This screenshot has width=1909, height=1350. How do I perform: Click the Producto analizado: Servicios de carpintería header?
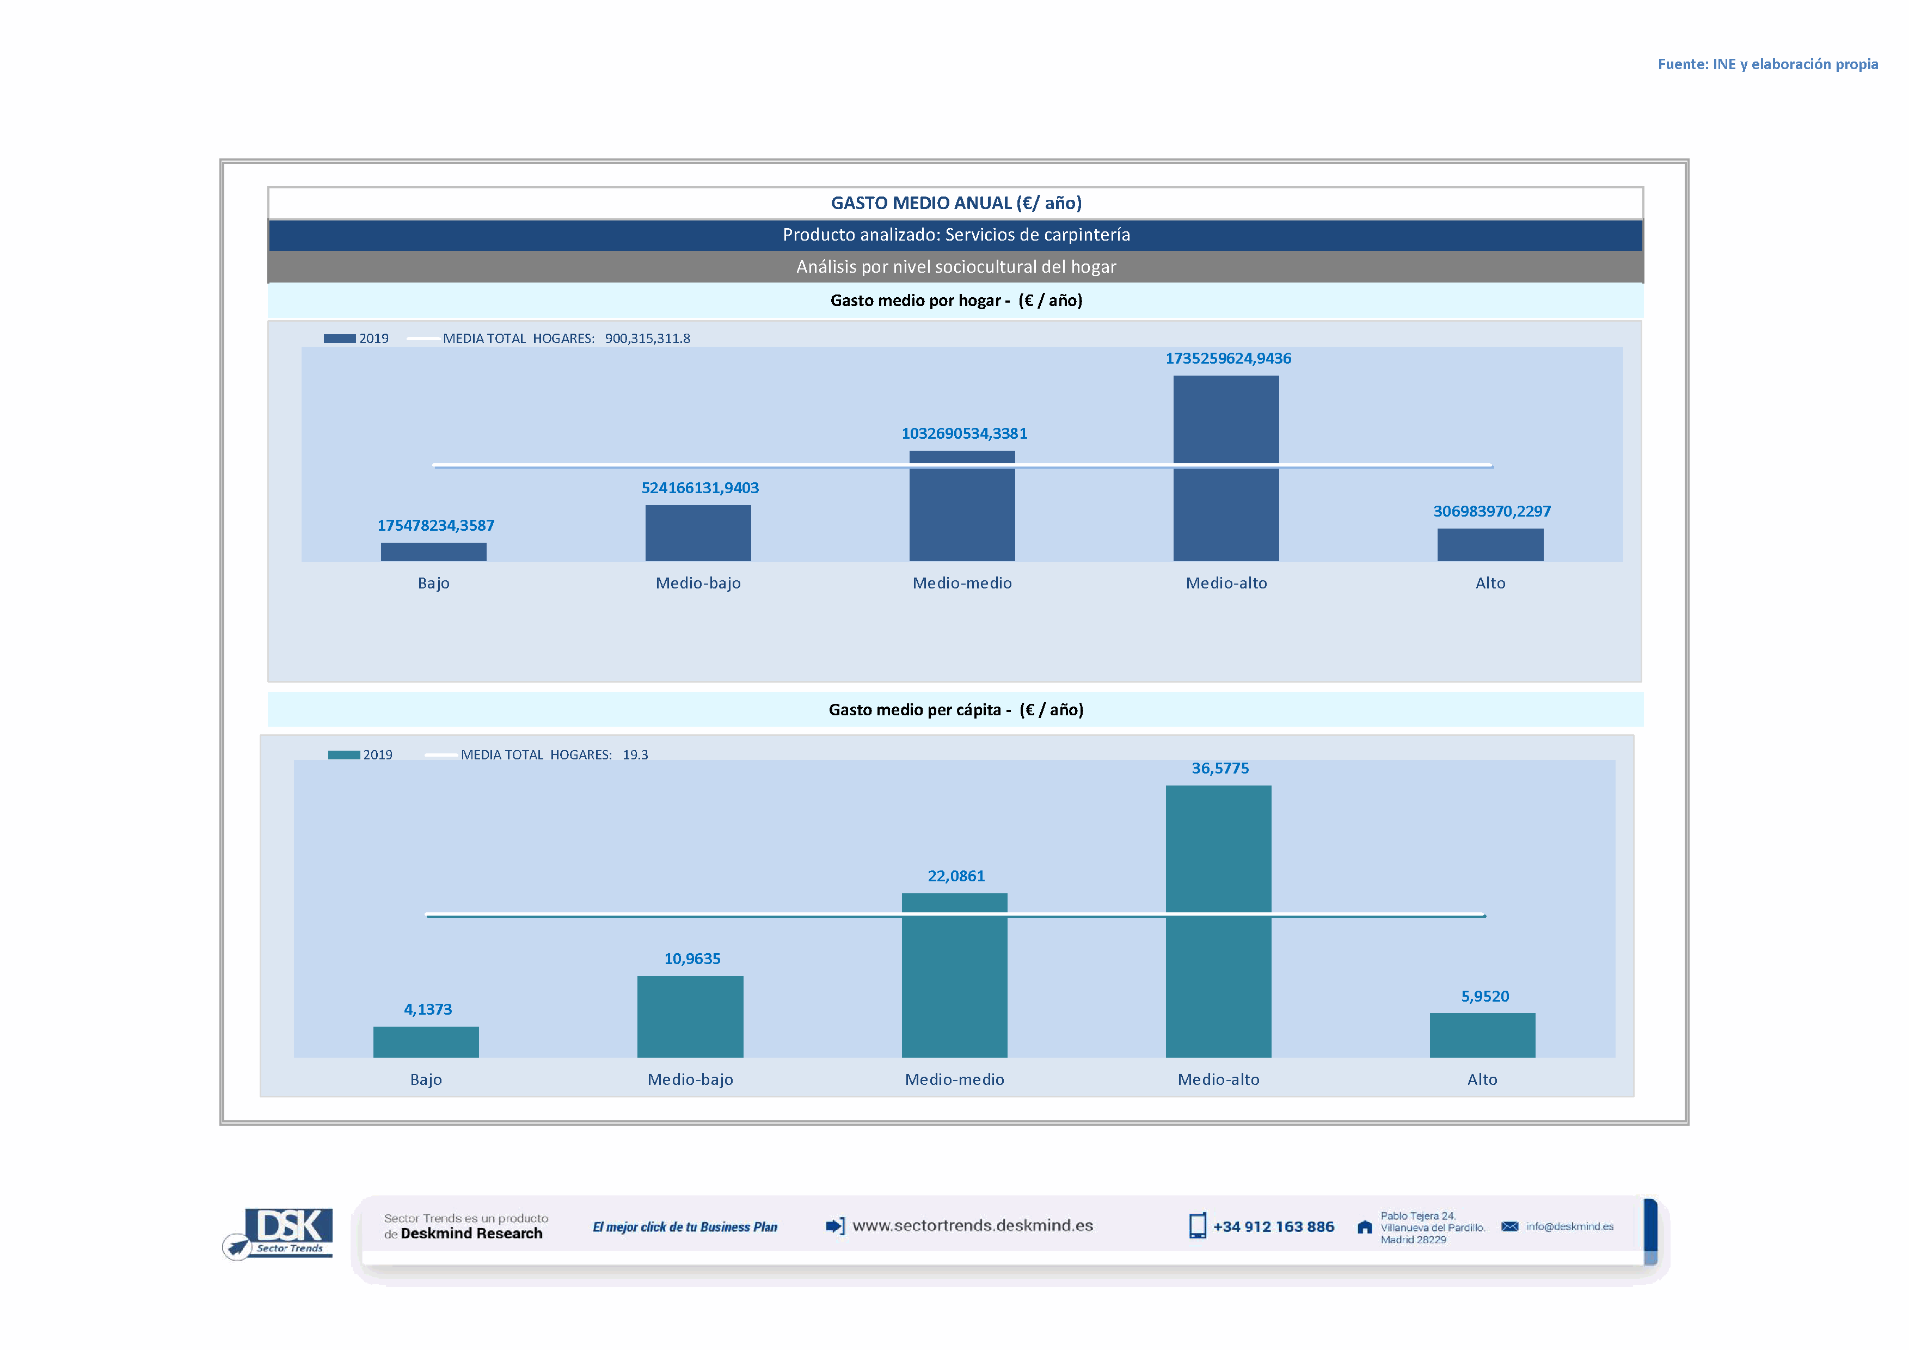(955, 235)
